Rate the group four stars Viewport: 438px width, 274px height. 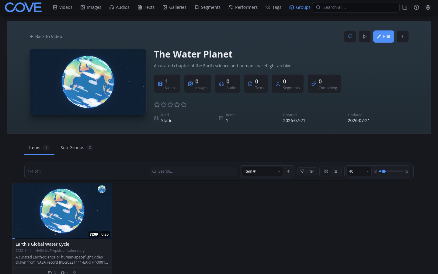click(177, 105)
